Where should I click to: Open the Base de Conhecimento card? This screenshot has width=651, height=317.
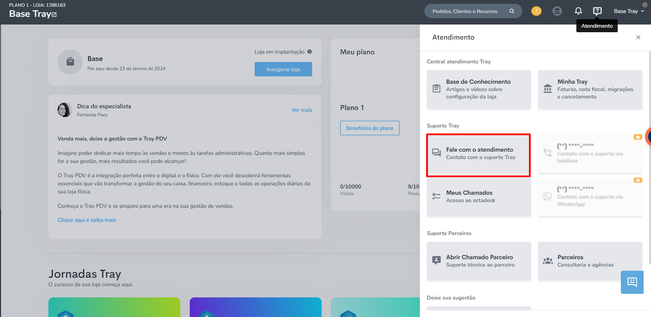(479, 89)
